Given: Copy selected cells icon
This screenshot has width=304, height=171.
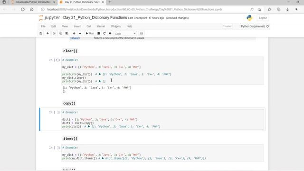Looking at the screenshot, I should point(61,33).
